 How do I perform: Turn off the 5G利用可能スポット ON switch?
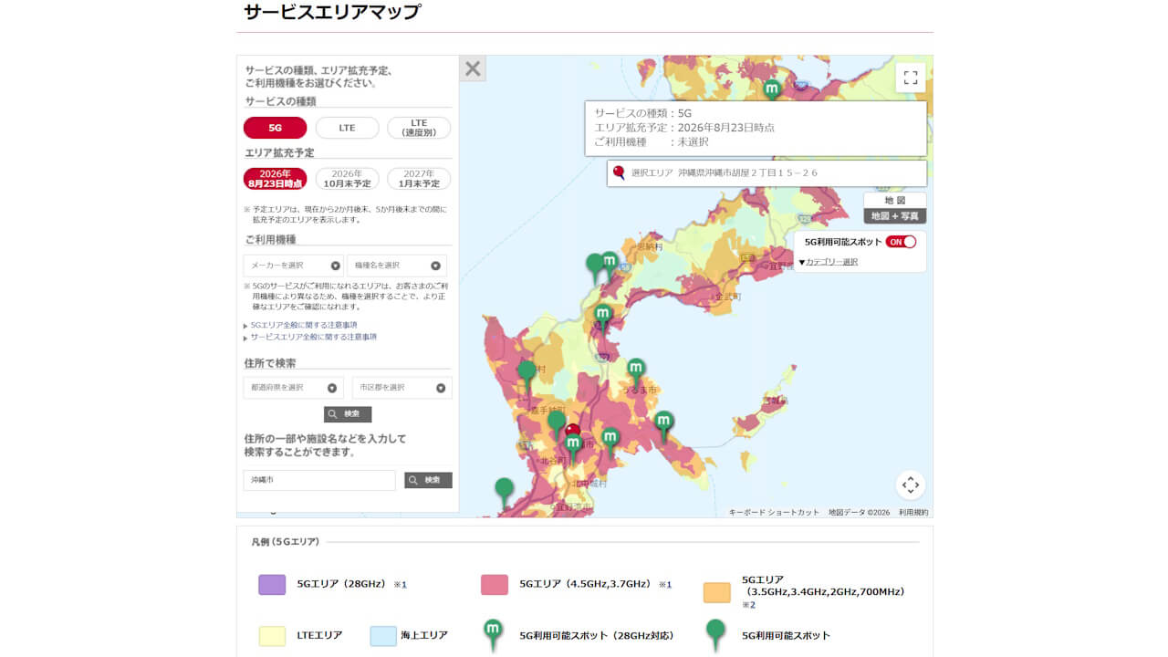[x=901, y=242]
